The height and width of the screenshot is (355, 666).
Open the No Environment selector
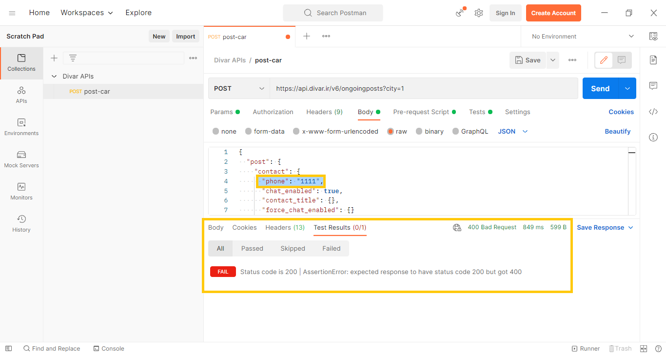[582, 36]
